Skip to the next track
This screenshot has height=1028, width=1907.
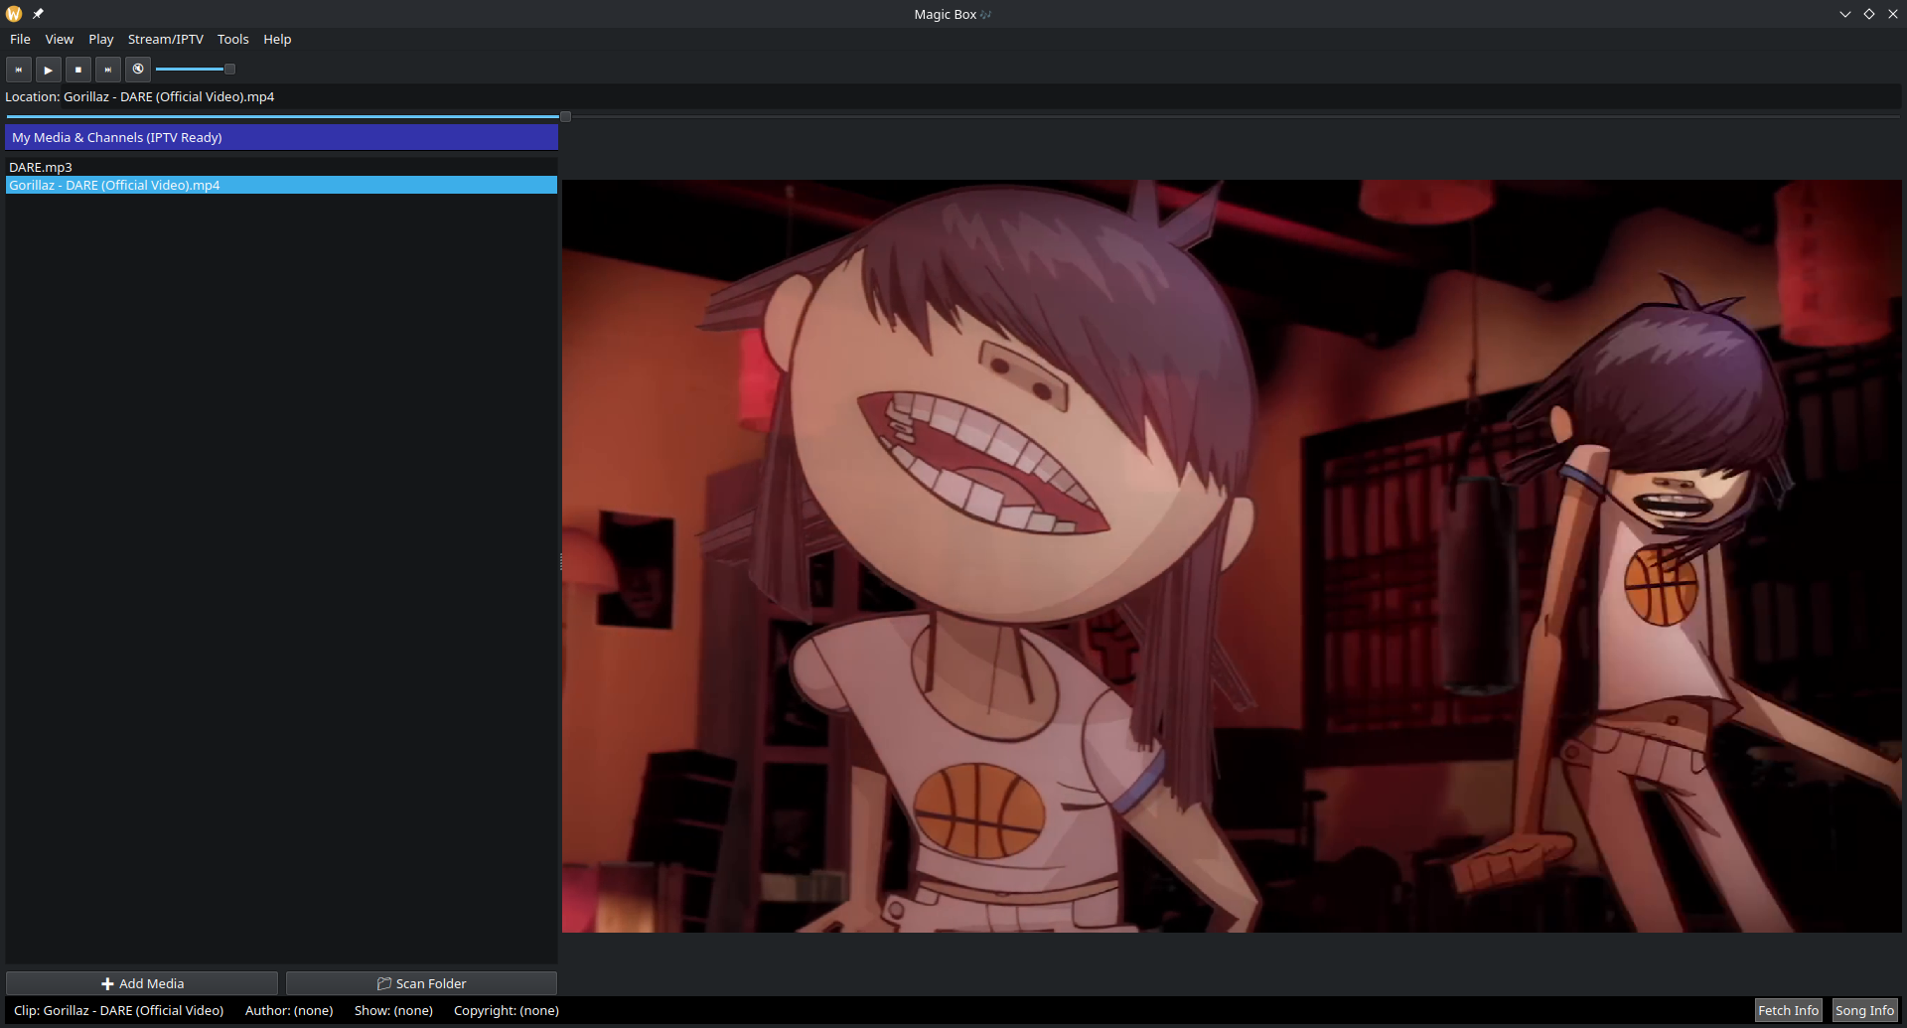(x=108, y=70)
